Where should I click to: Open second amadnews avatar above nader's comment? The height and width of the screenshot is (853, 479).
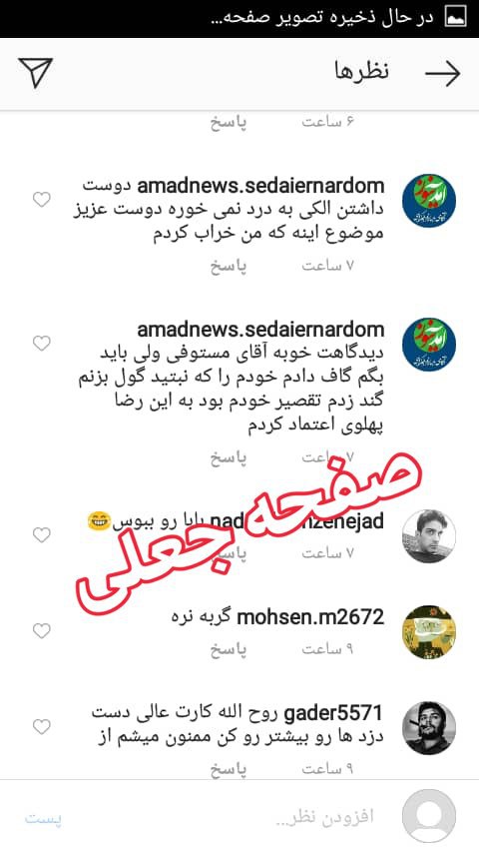click(x=429, y=345)
